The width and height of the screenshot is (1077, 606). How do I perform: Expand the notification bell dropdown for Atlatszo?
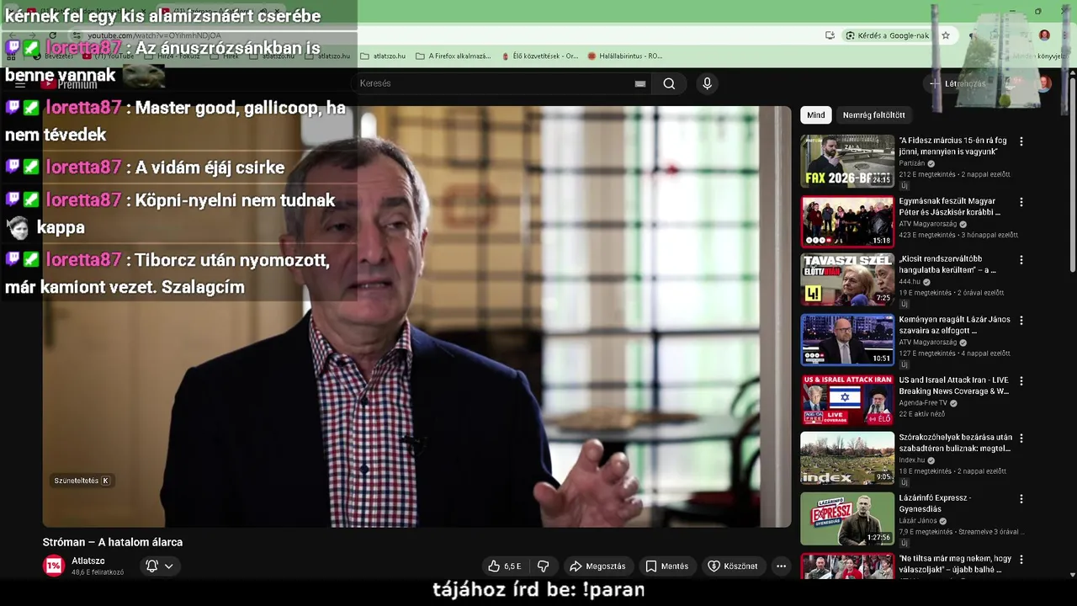159,566
